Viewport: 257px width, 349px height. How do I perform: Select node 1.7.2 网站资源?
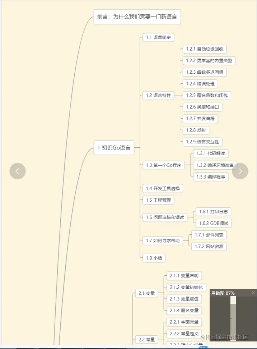pos(209,247)
